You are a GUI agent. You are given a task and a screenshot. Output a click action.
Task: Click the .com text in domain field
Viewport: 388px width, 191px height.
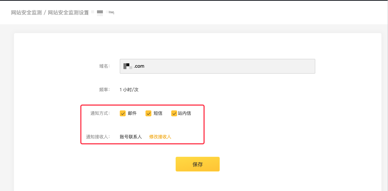point(139,66)
